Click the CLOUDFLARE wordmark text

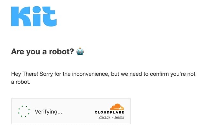click(x=109, y=112)
